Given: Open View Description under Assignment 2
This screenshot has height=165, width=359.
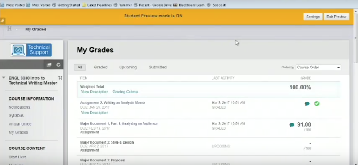Looking at the screenshot, I should point(95,113).
